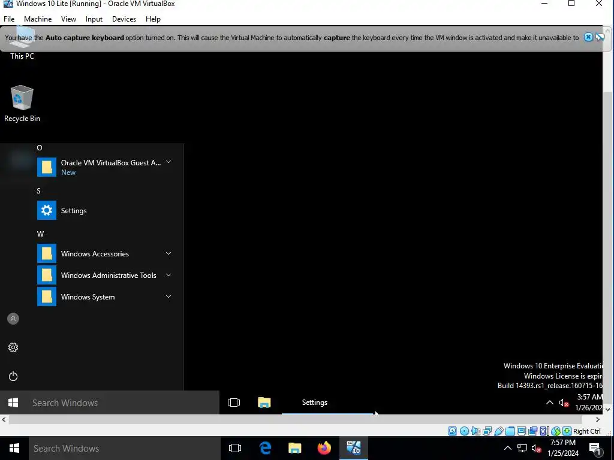614x460 pixels.
Task: Open host clock showing 7:57 PM
Action: (x=563, y=448)
